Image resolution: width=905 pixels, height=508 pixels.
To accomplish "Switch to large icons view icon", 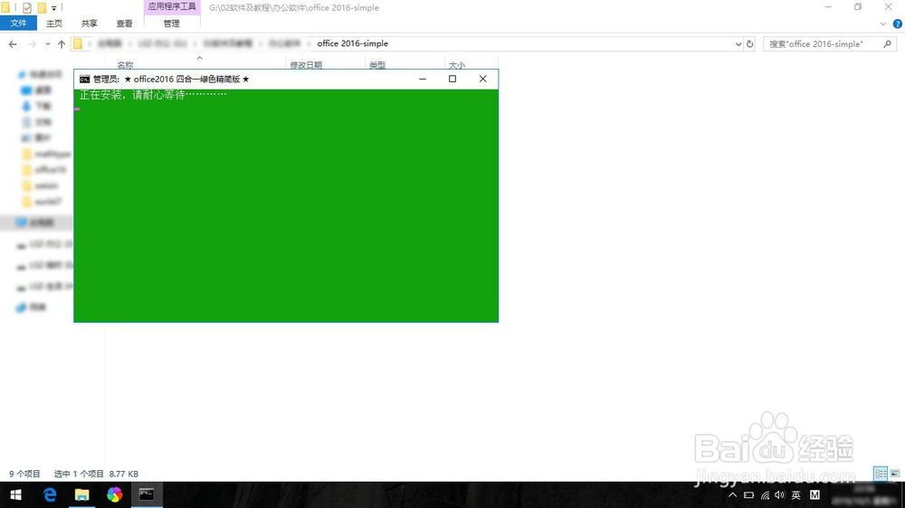I will pyautogui.click(x=895, y=474).
